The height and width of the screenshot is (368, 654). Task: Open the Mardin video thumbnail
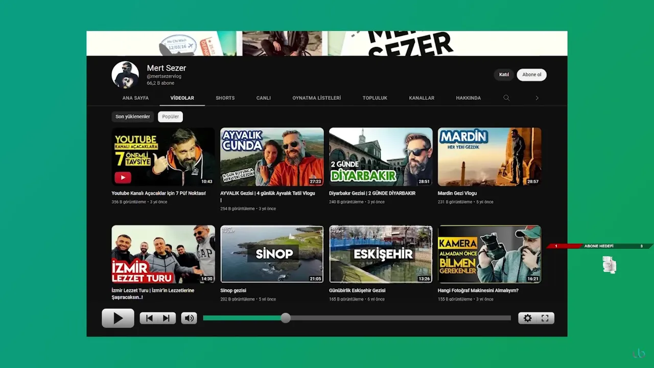[x=489, y=156]
